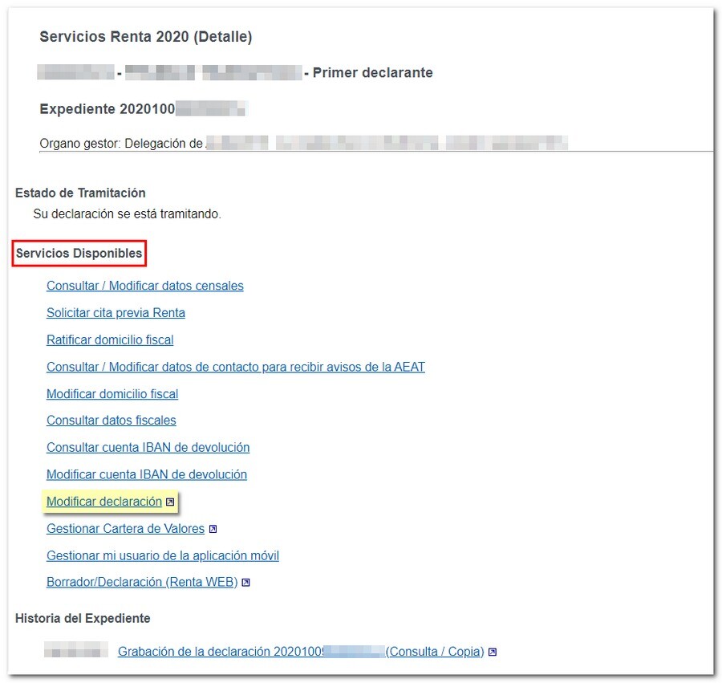722x683 pixels.
Task: Open Consultar datos fiscales link
Action: pyautogui.click(x=111, y=421)
